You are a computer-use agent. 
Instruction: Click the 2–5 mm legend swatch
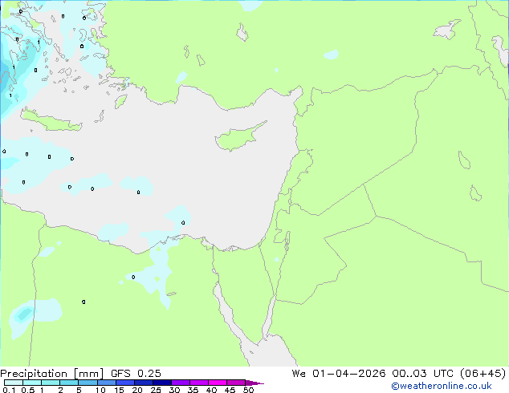(69, 383)
